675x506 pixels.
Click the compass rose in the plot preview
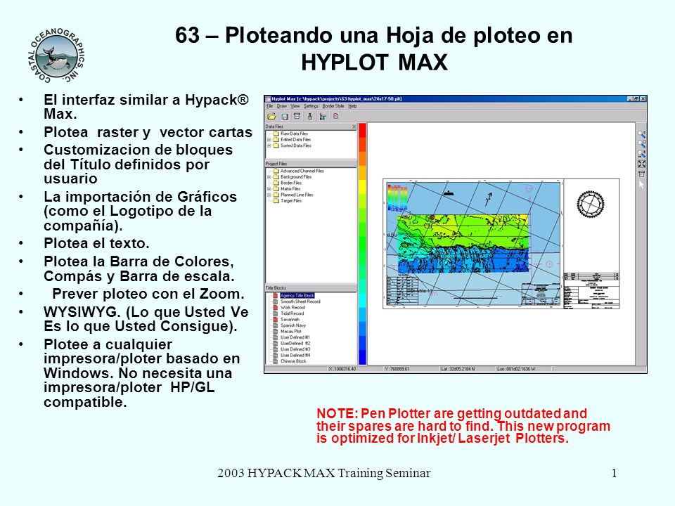591,204
